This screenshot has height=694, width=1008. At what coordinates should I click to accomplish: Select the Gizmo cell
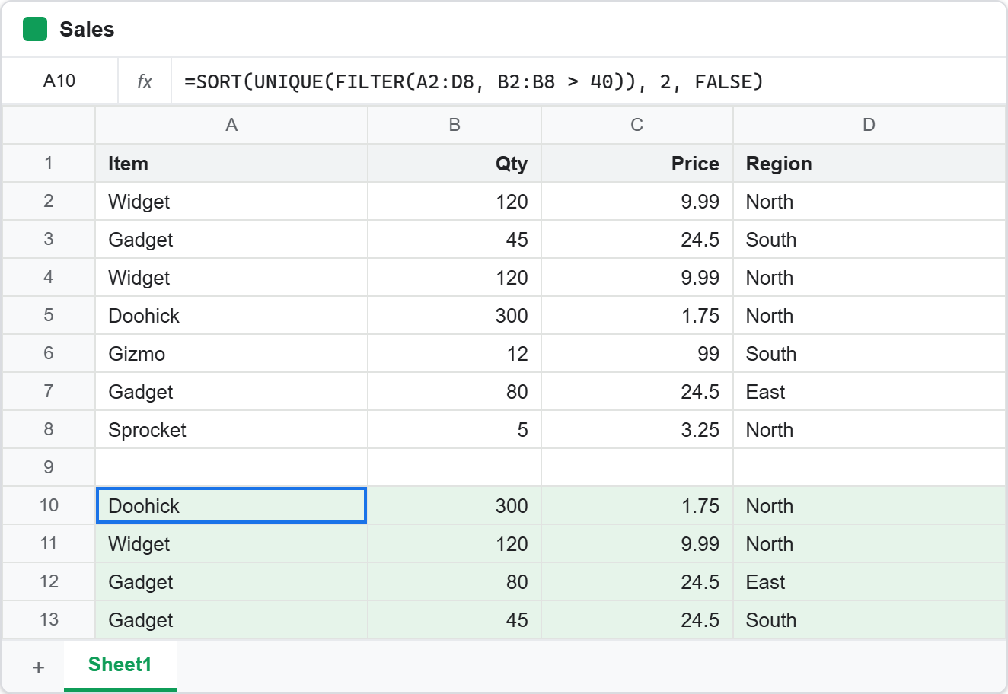click(x=231, y=353)
